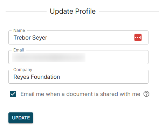Click the "Name" field label
159x132 pixels.
point(19,30)
